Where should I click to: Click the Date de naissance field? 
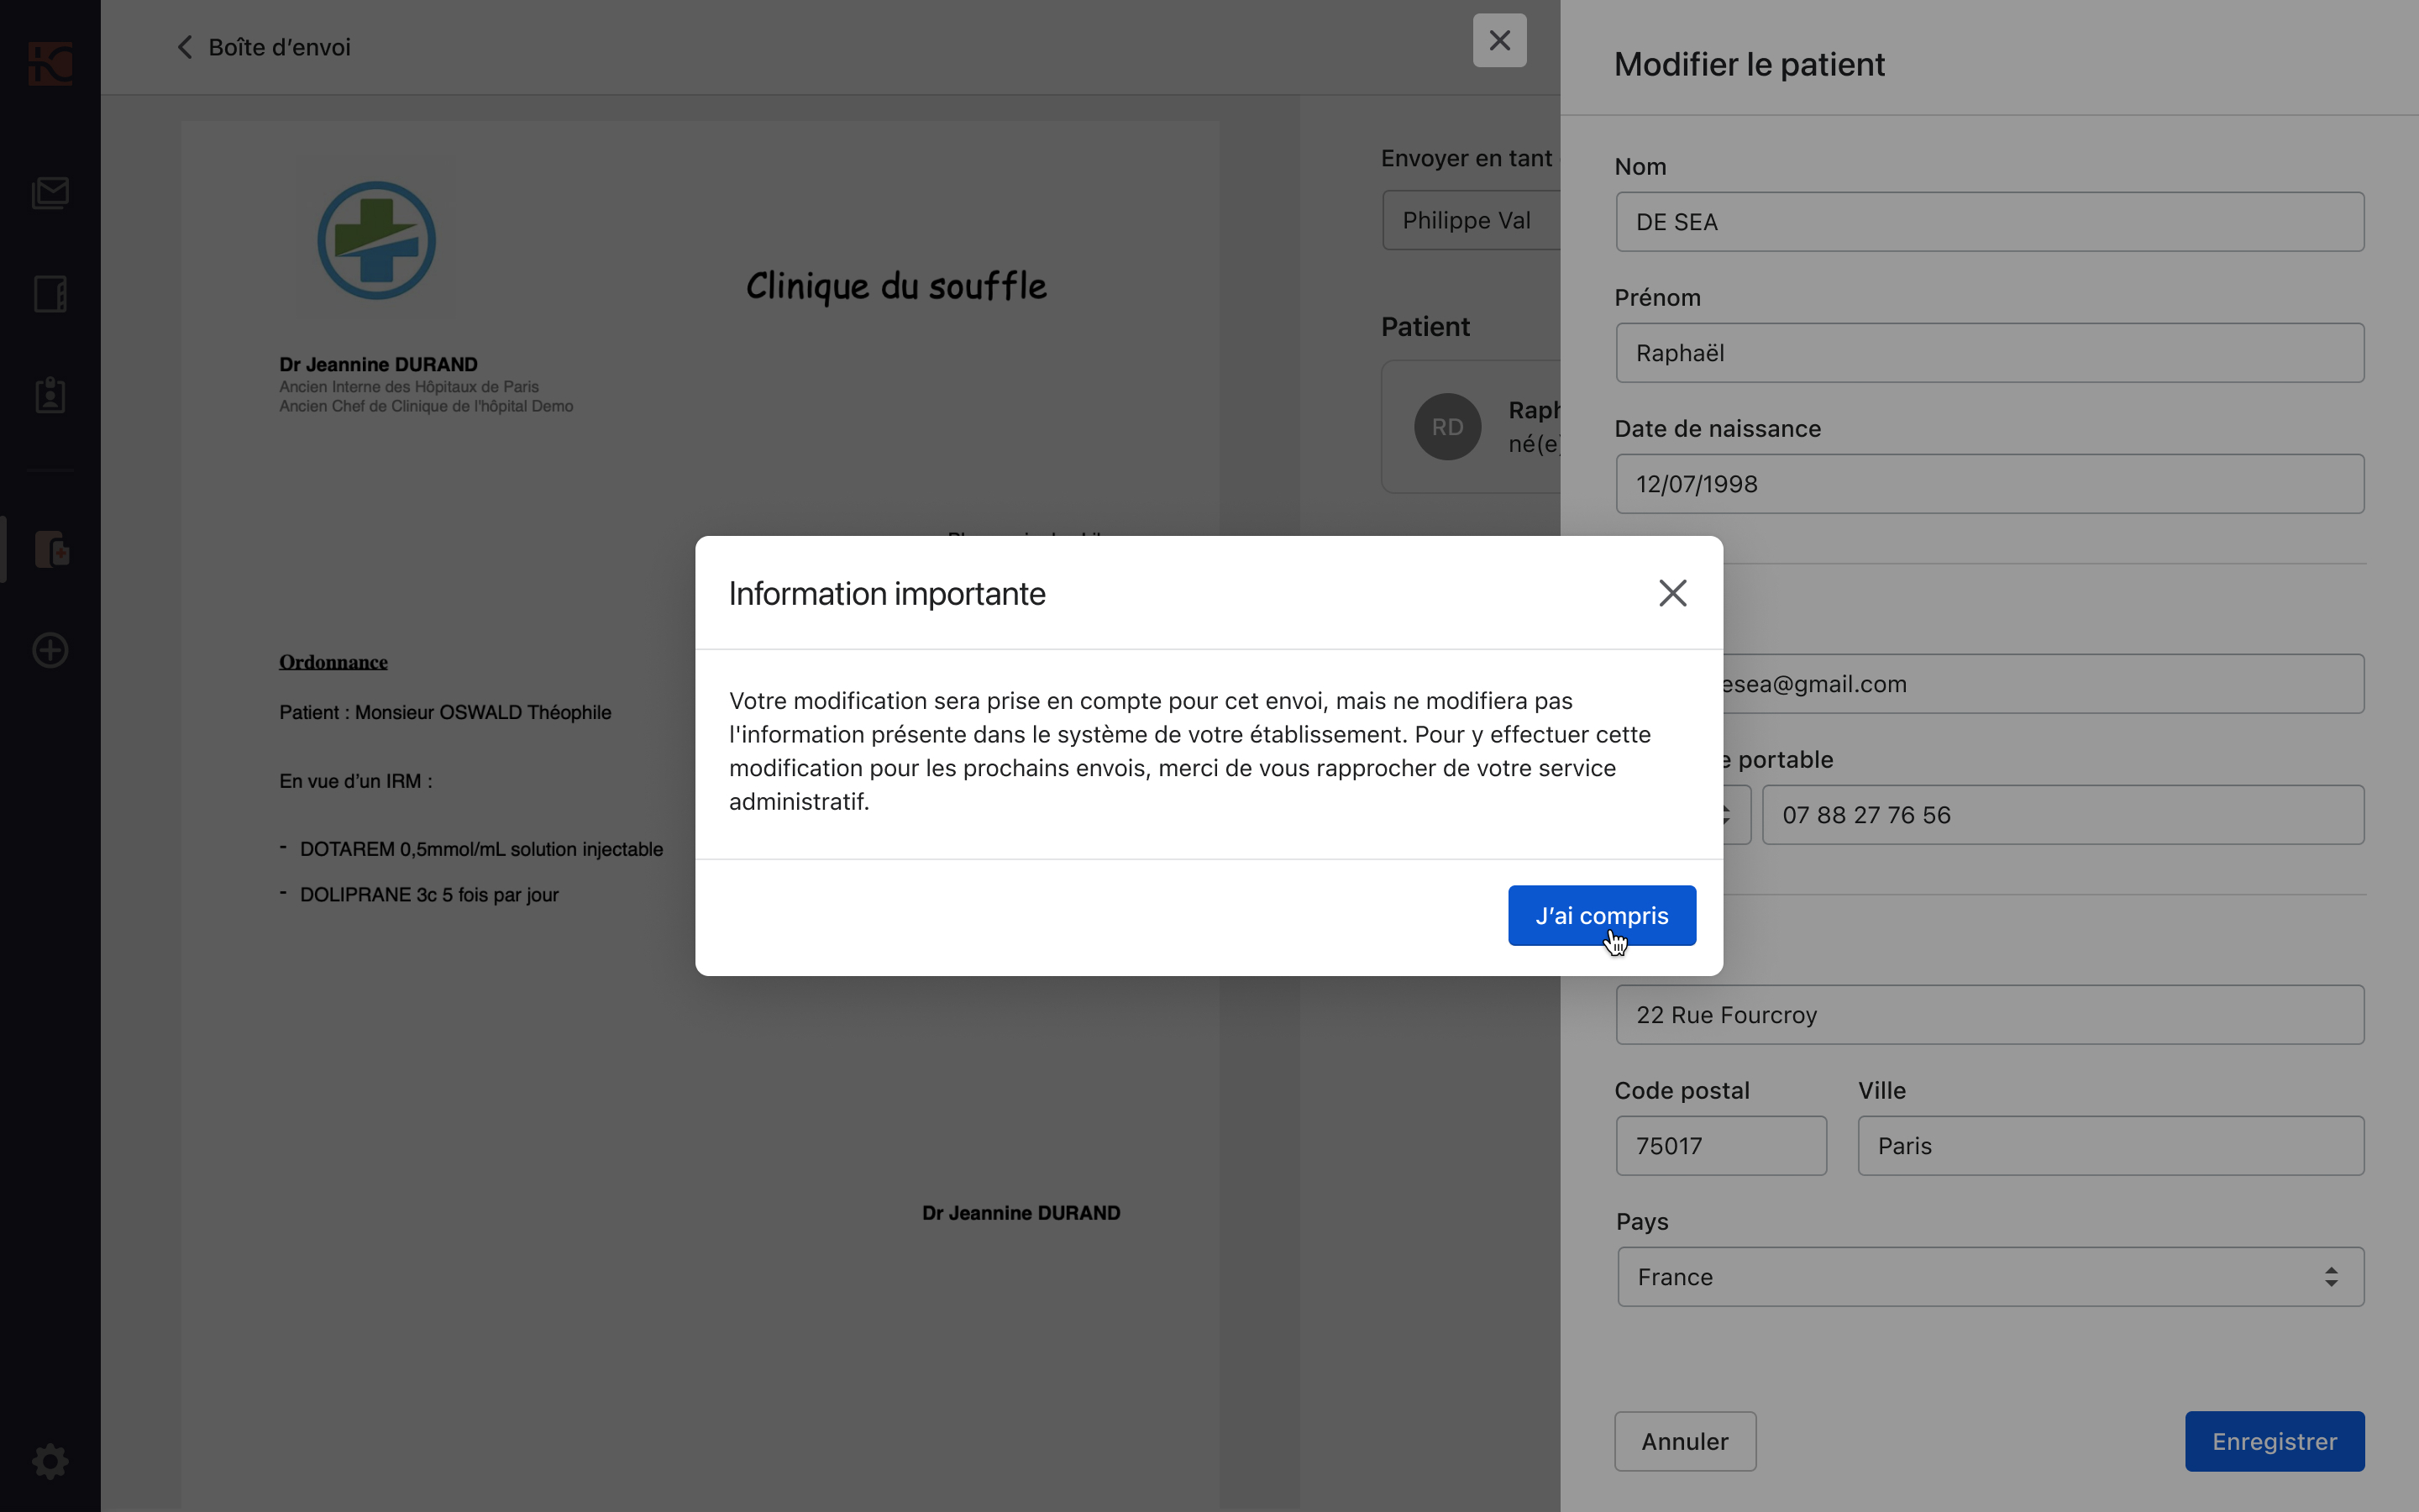point(1989,483)
